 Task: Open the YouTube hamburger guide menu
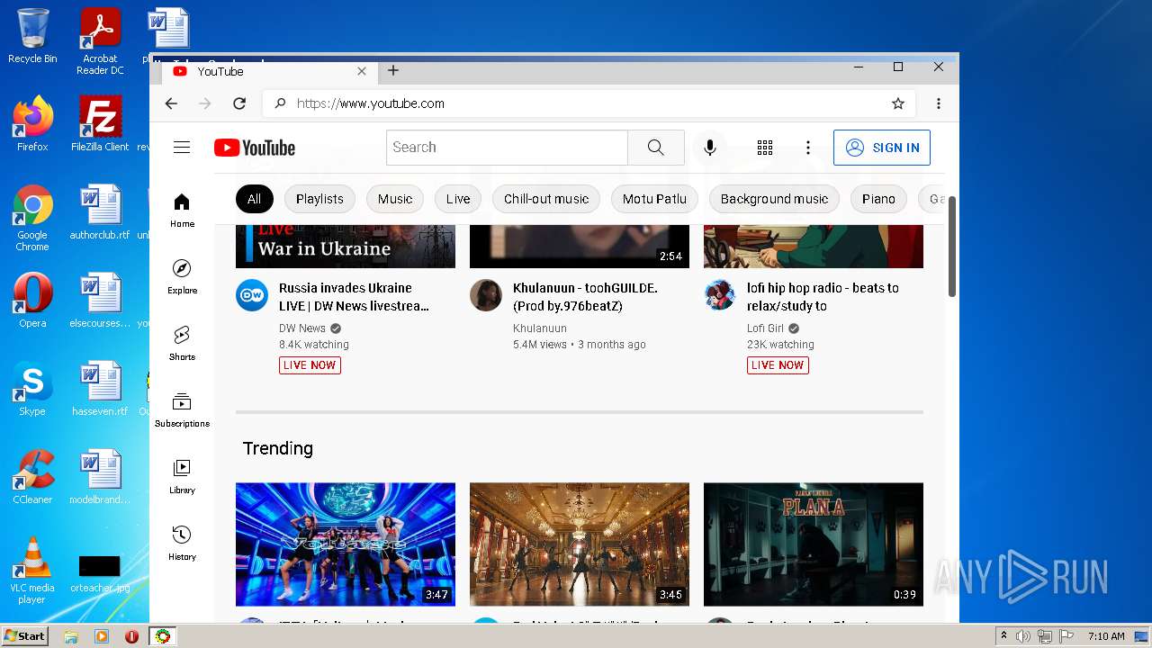182,148
